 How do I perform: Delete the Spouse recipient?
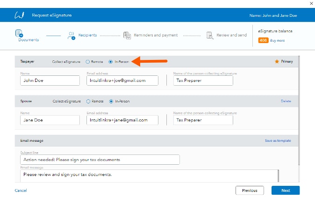286,101
